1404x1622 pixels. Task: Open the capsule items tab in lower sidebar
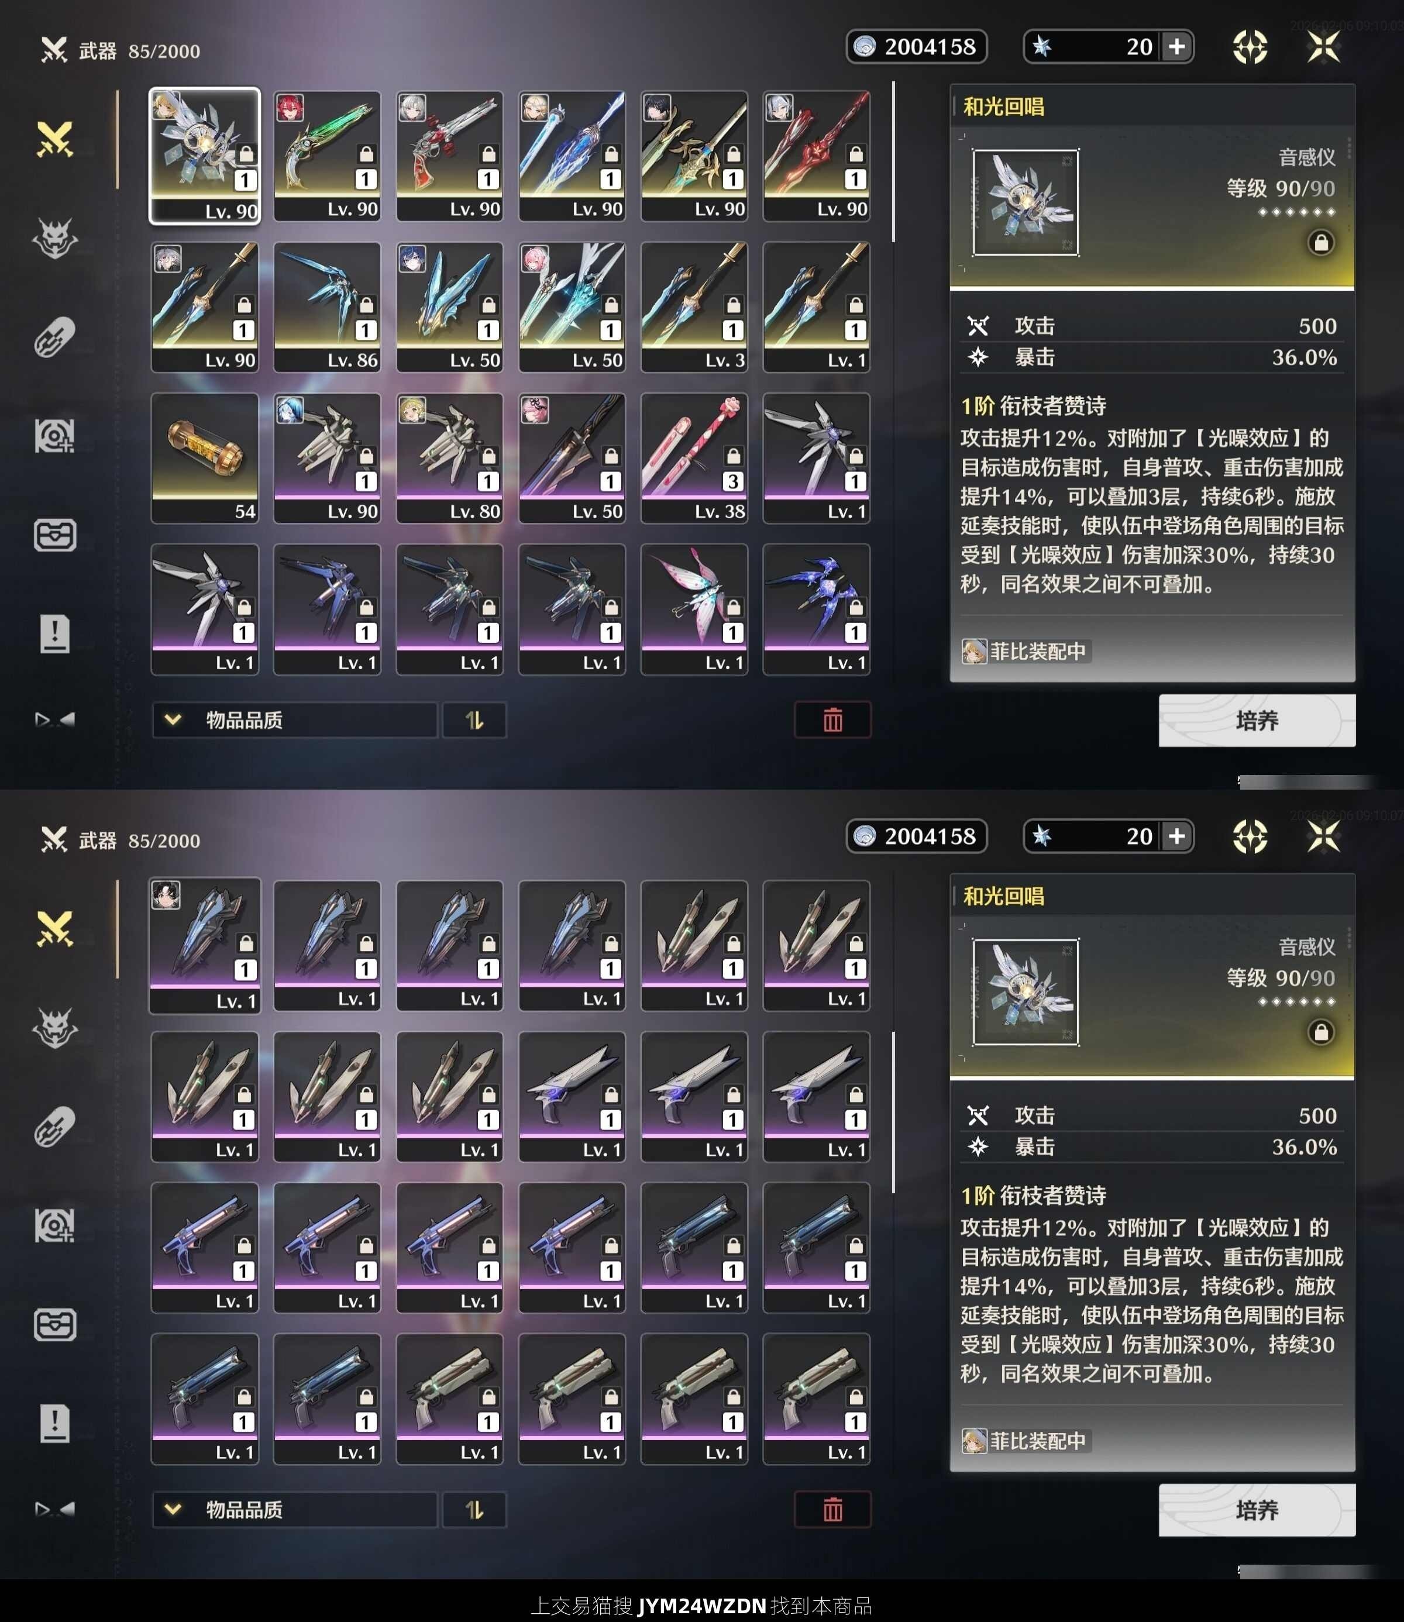(55, 1126)
